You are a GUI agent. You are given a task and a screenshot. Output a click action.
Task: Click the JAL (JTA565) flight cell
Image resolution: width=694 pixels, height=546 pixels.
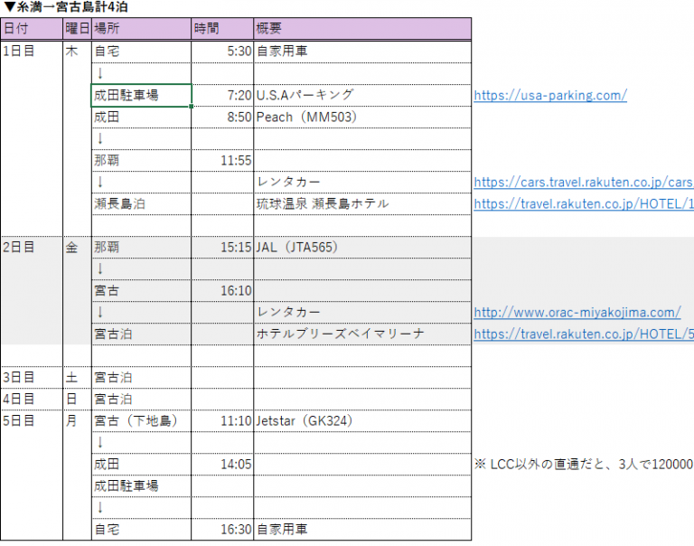pyautogui.click(x=361, y=247)
